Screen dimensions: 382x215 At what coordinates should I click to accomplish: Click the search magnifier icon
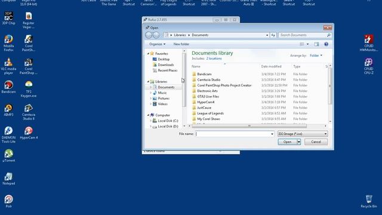pyautogui.click(x=328, y=35)
